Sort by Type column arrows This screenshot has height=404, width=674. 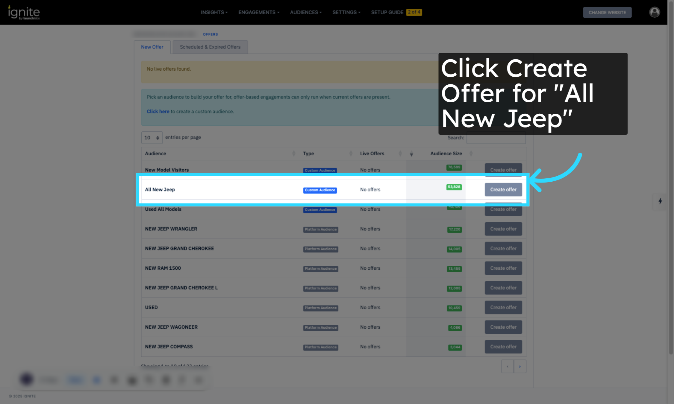(351, 154)
